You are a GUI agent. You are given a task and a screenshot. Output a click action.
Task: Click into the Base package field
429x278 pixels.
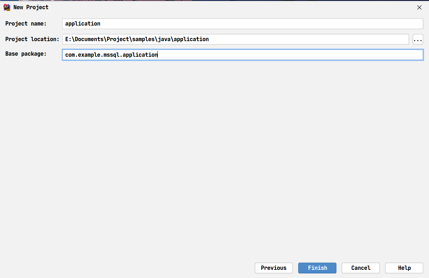coord(243,55)
